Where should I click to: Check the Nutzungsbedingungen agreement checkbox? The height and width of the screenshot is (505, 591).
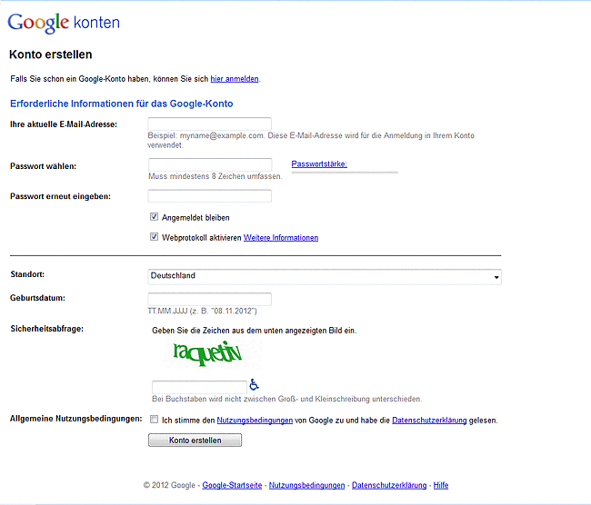point(155,421)
